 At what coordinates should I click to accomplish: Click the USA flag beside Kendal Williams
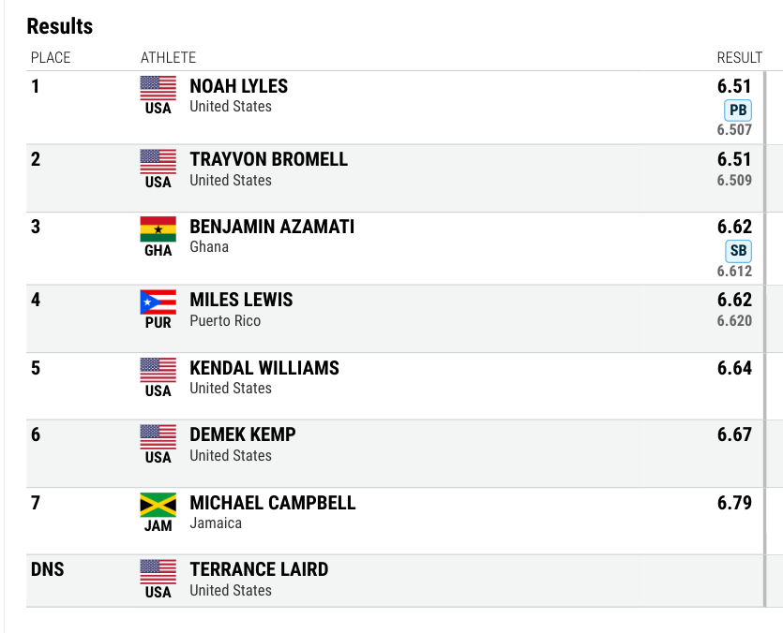(158, 370)
